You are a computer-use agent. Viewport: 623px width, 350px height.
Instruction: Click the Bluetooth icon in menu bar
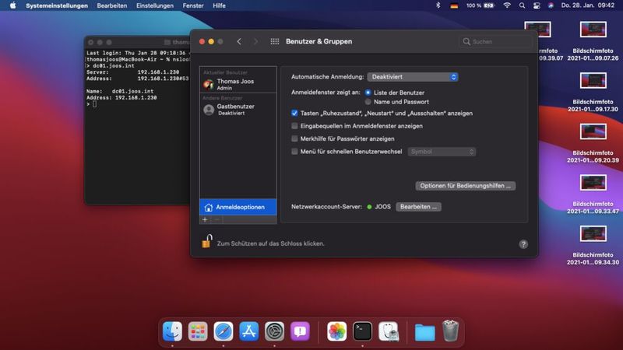point(438,5)
